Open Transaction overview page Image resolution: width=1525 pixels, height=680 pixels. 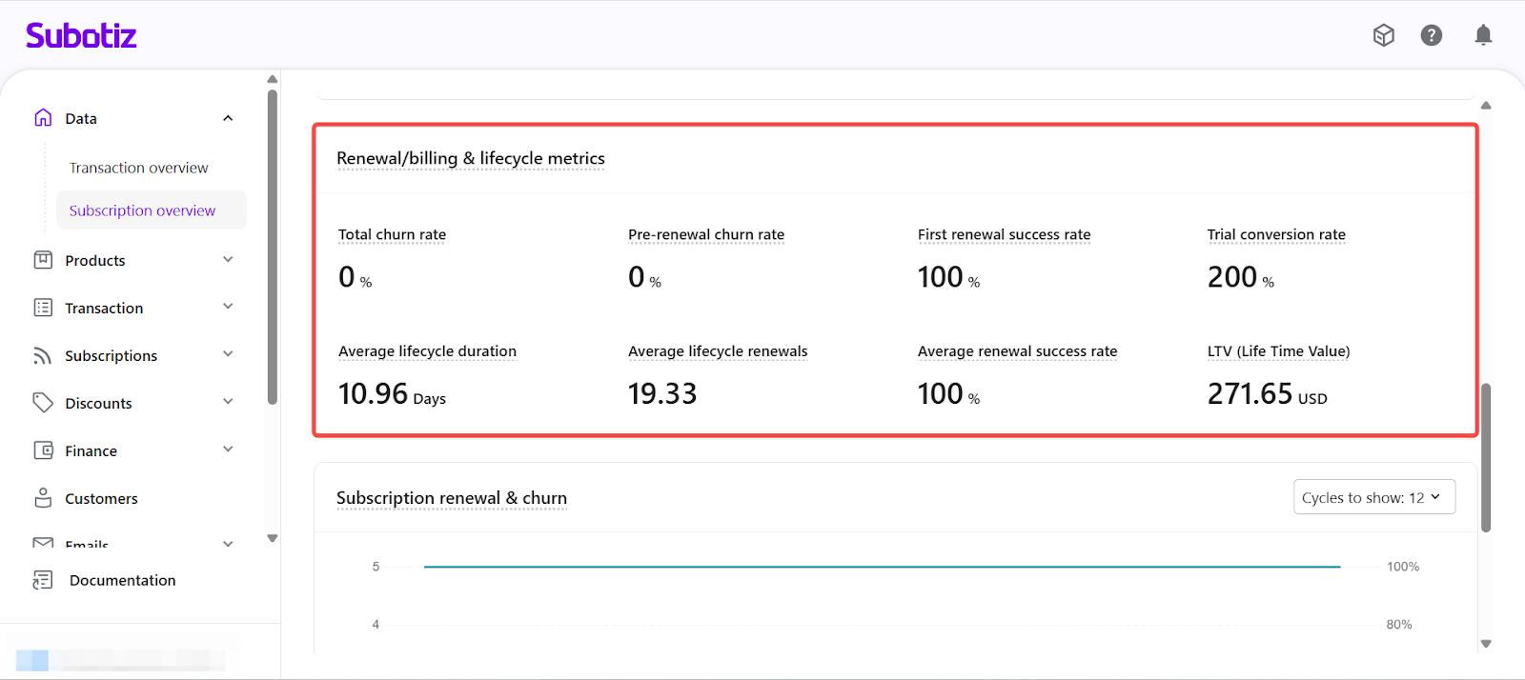pos(138,168)
